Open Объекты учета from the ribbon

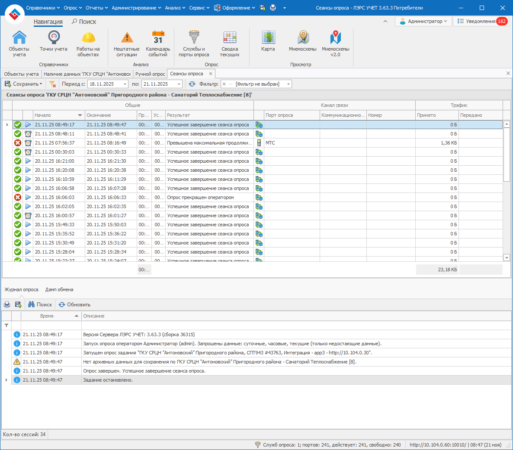click(19, 44)
